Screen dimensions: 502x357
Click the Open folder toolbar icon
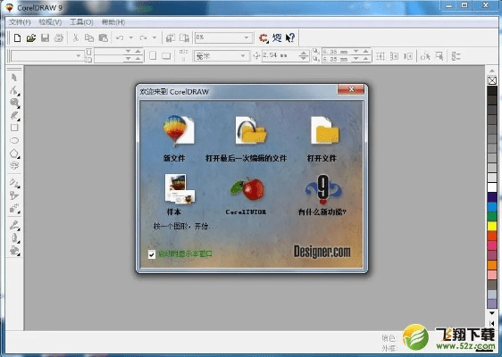[x=31, y=38]
